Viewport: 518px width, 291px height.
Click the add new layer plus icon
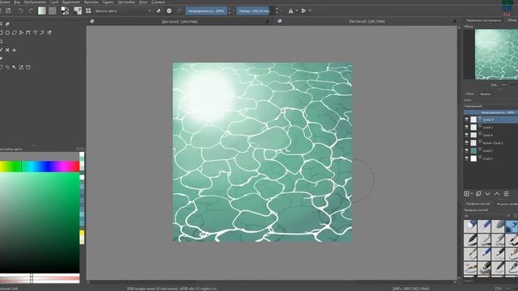point(466,194)
